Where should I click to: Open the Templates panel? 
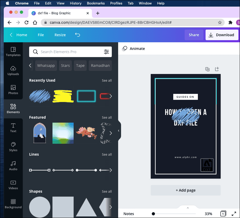(x=13, y=52)
